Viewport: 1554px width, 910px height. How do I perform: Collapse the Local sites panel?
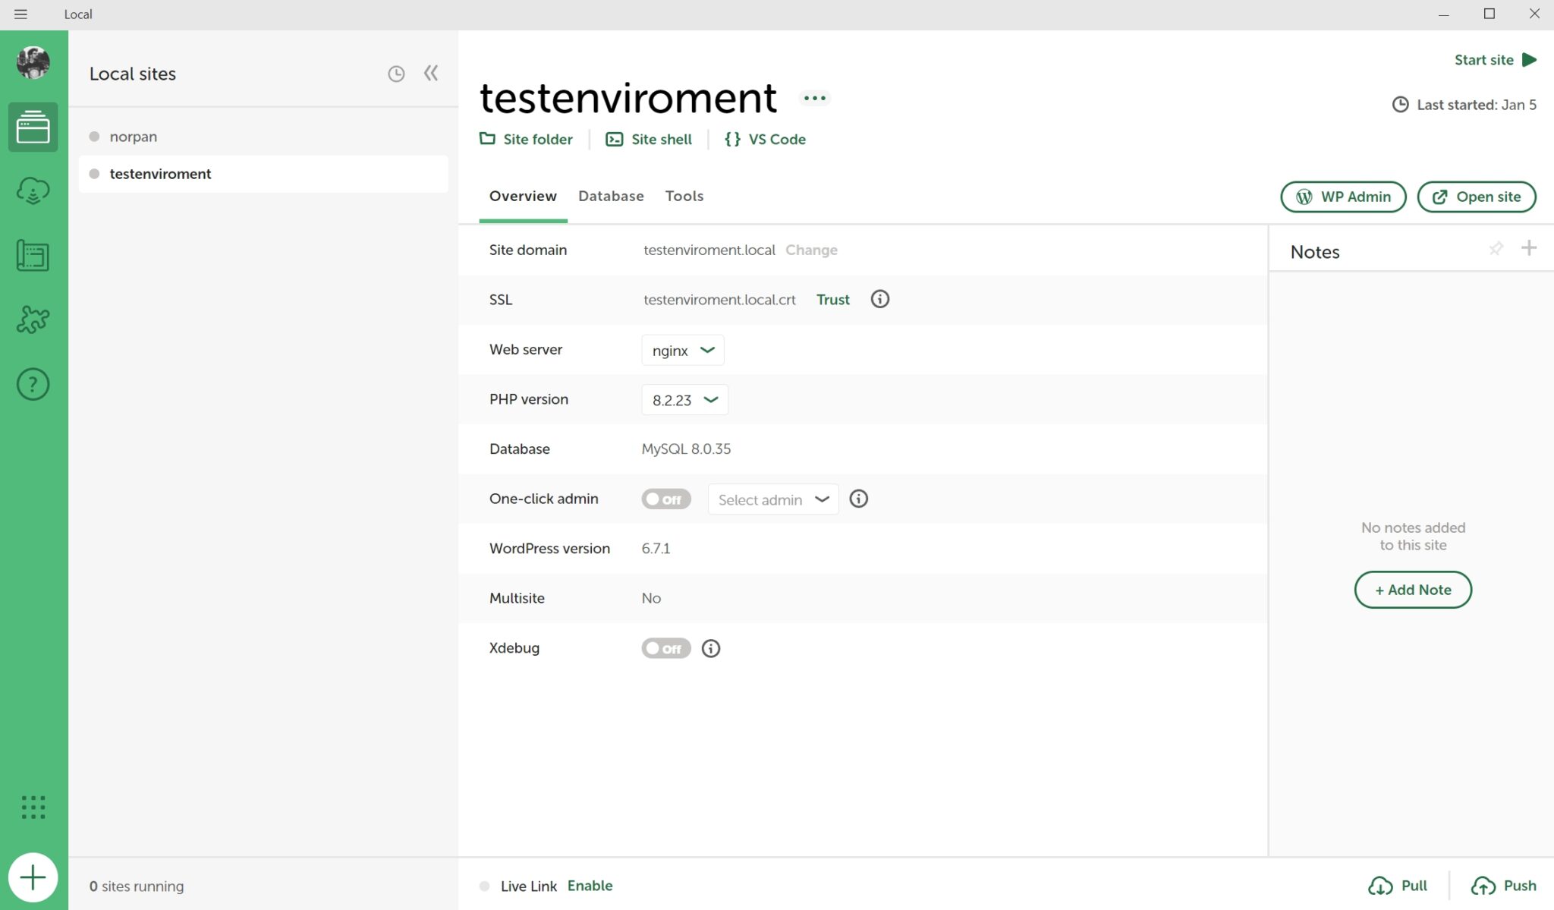tap(431, 73)
